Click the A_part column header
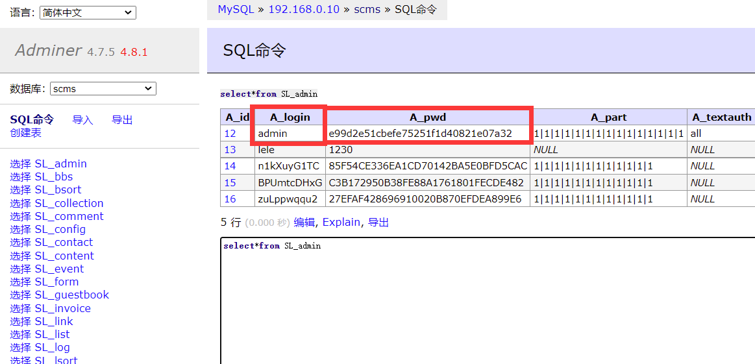 (609, 117)
